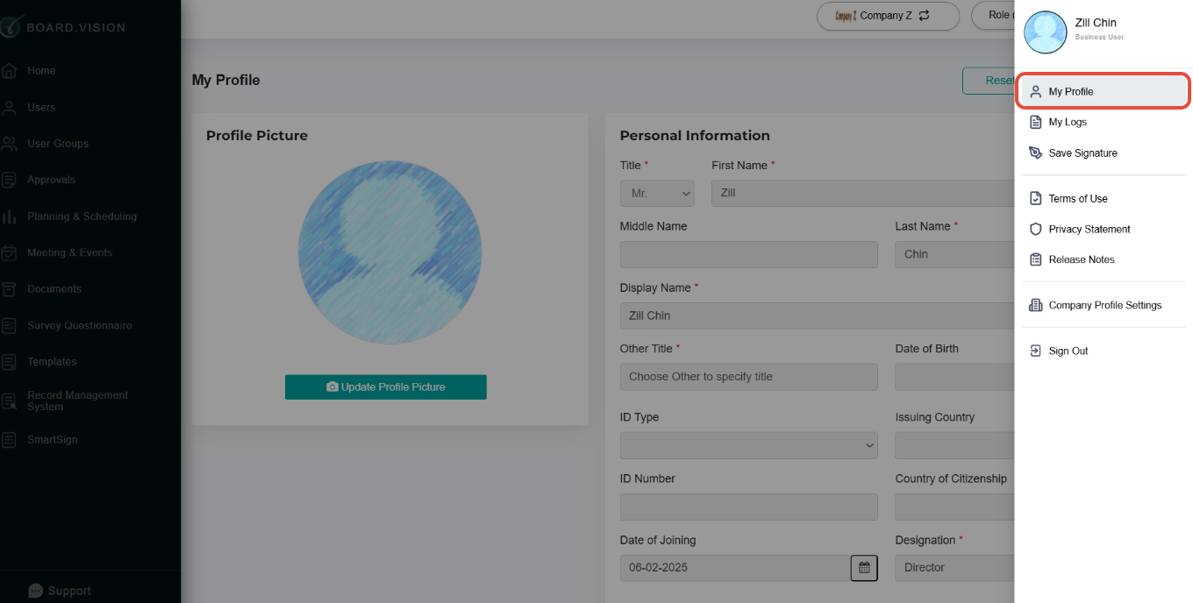Click the Save Signature pen icon
Screen dimensions: 1193x603
[x=1035, y=153]
